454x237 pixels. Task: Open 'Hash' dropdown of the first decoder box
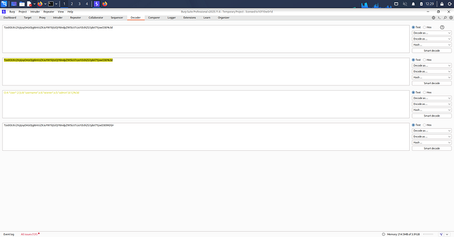[432, 45]
